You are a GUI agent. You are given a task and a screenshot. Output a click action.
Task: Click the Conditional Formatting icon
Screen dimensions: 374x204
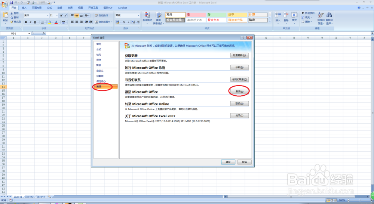click(x=147, y=15)
